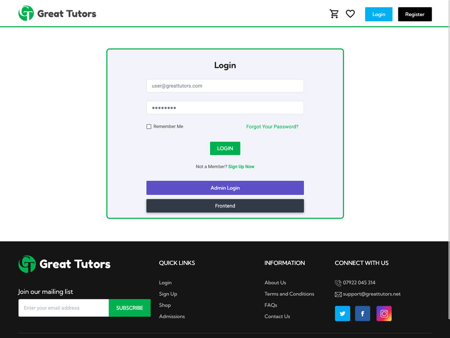Open the Instagram social icon
This screenshot has height=338, width=450.
click(384, 314)
